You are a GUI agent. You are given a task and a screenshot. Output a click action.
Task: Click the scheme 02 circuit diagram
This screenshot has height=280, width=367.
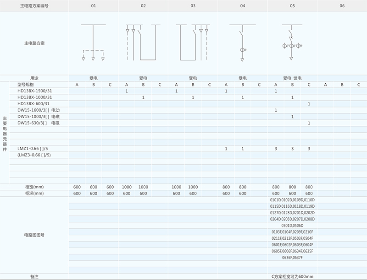click(143, 43)
